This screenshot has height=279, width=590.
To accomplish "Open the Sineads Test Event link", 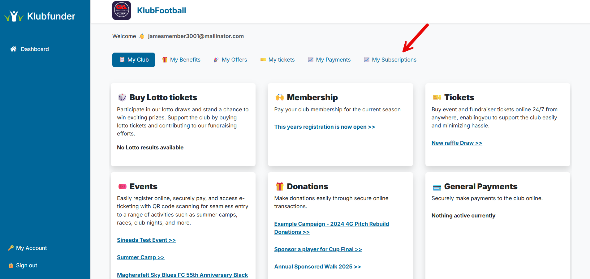I will tap(146, 240).
